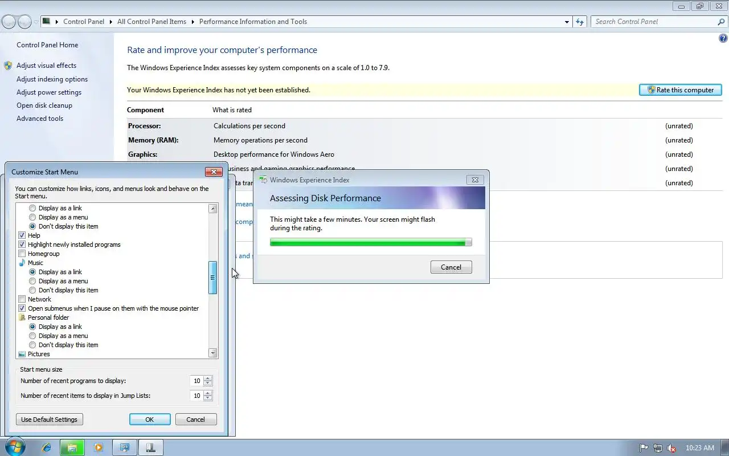Decrease number of recent programs
This screenshot has width=729, height=456.
[208, 384]
